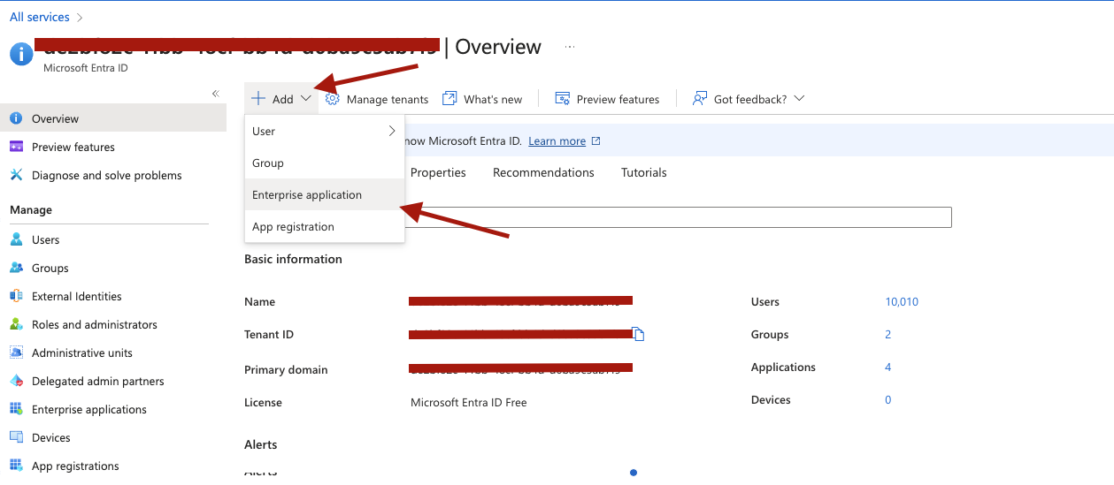Click the Administrative units icon
This screenshot has width=1114, height=485.
point(16,352)
